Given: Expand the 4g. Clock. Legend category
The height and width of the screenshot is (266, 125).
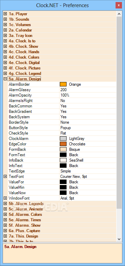Looking at the screenshot, I should click(5, 74).
